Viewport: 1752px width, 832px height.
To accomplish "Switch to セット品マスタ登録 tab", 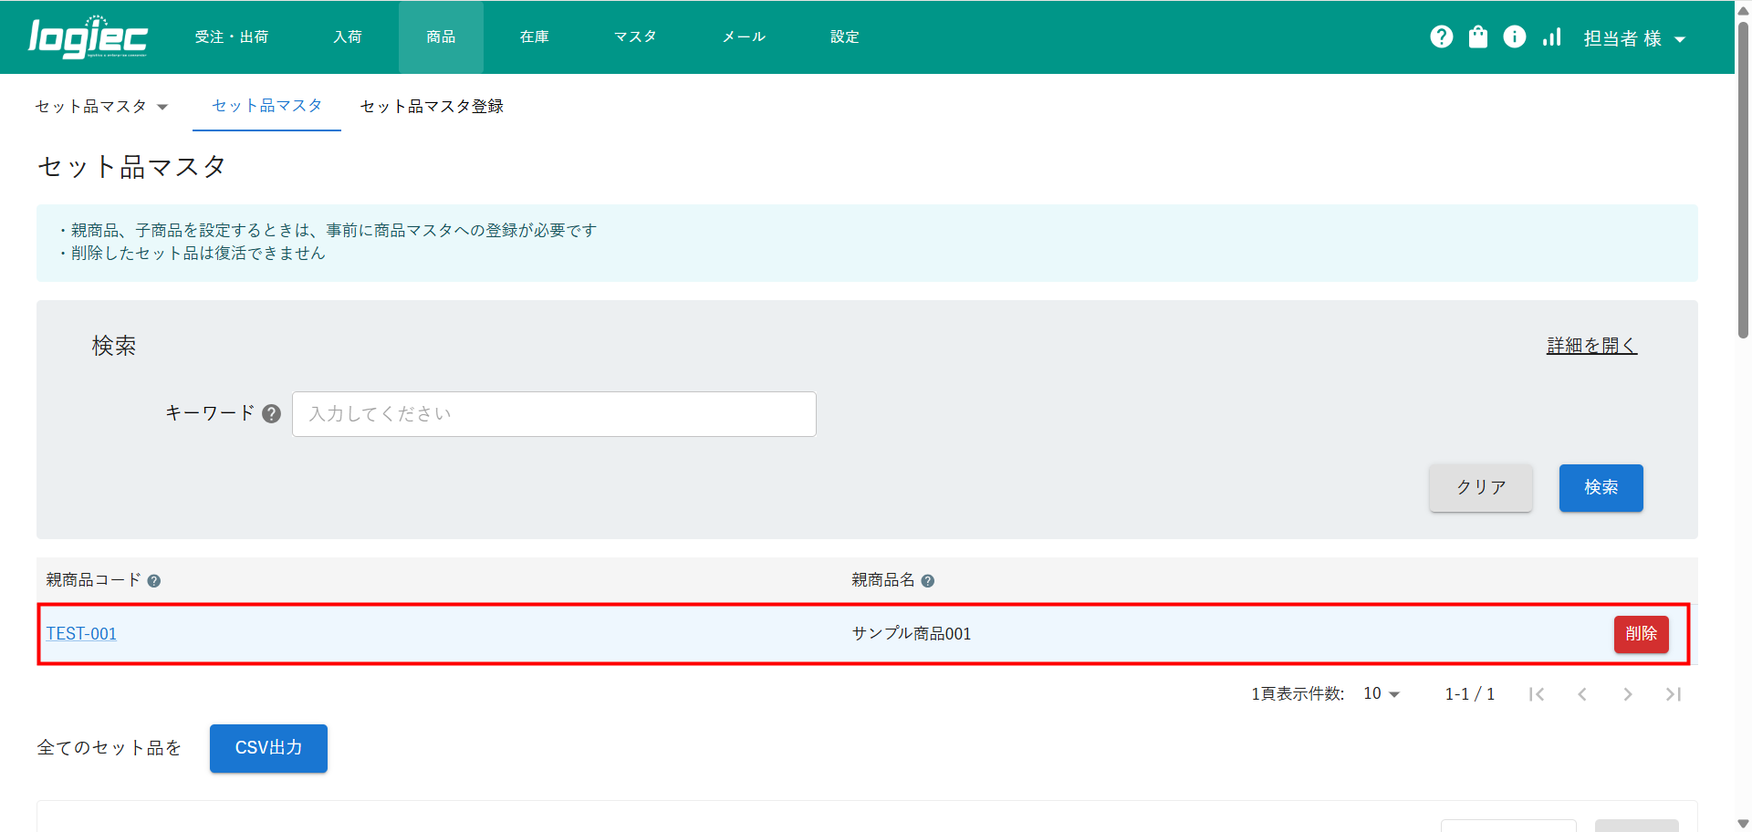I will pos(432,107).
